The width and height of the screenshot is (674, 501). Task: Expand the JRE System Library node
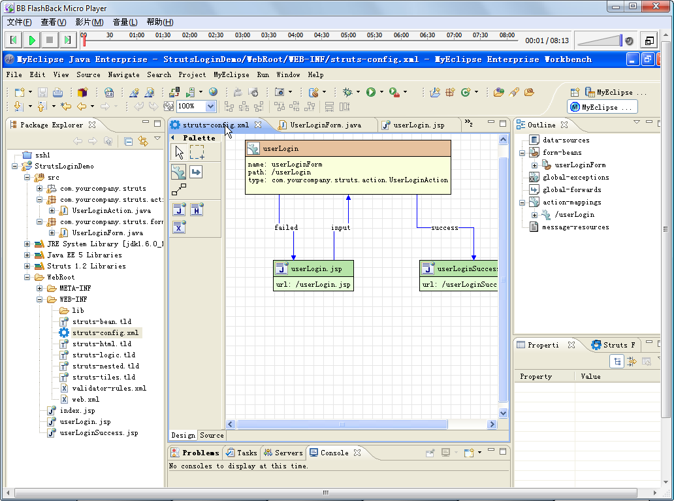pos(27,244)
